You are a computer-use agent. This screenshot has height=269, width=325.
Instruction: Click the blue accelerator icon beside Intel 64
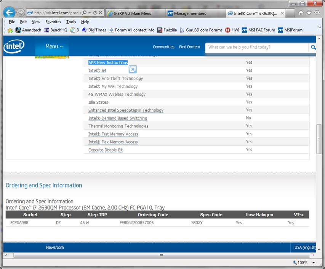click(132, 69)
